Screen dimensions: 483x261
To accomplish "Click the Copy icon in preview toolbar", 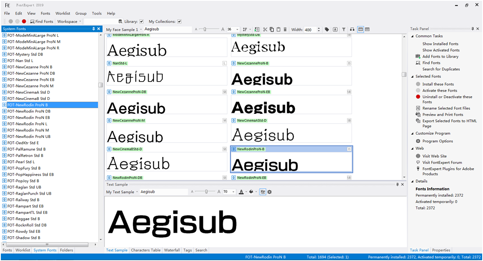I will point(272,29).
